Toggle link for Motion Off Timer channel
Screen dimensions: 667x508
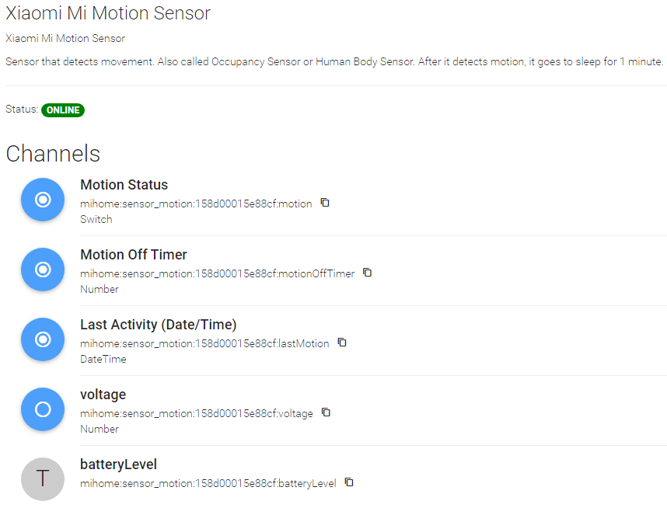43,270
